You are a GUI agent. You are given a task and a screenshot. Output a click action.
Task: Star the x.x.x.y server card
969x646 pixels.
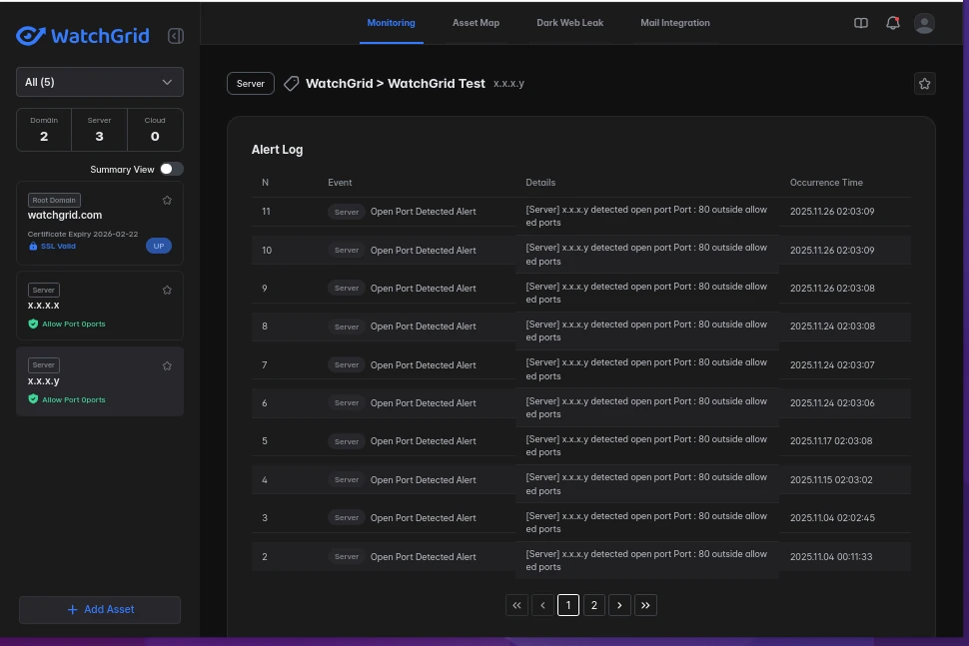point(167,365)
